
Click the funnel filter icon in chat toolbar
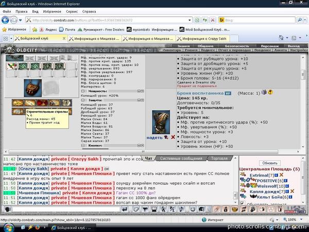[x=145, y=209]
